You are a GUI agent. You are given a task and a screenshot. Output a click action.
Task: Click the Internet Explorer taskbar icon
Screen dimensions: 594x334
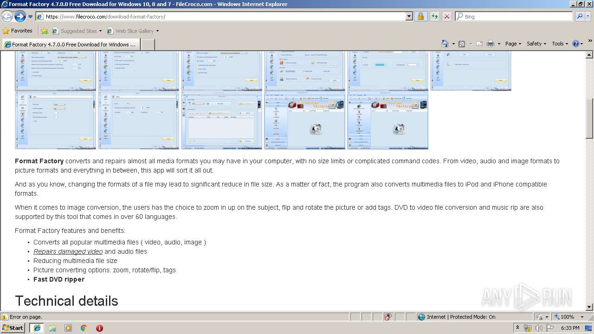coord(37,328)
